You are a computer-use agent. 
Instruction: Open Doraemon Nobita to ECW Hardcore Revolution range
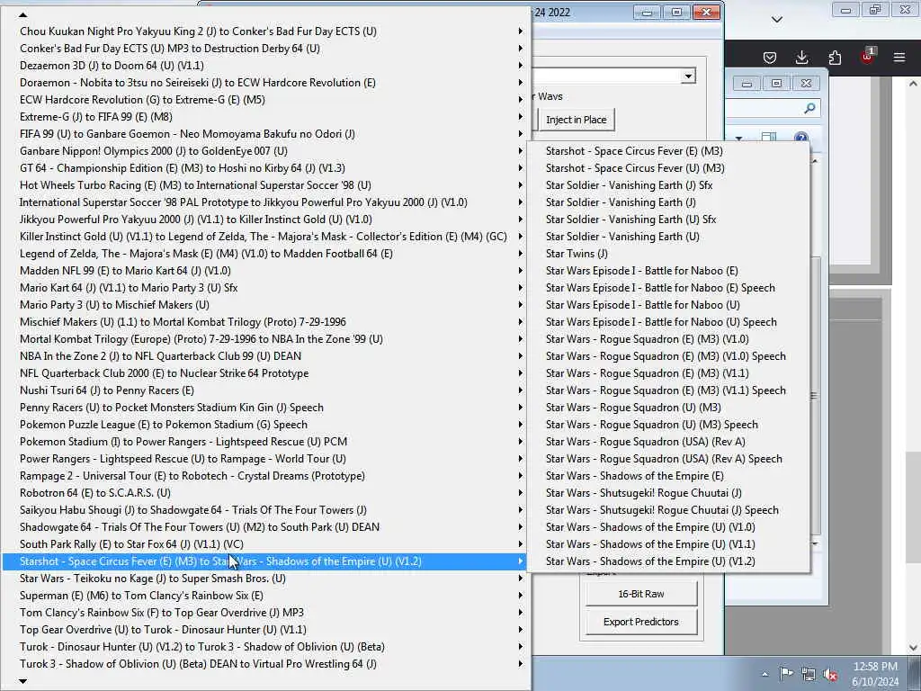[266, 82]
